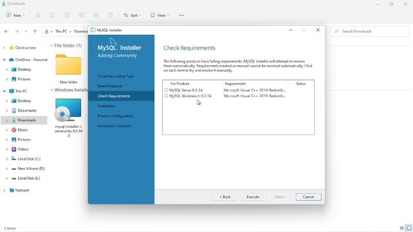
Task: Click the Explorer forward arrow
Action: click(x=17, y=32)
